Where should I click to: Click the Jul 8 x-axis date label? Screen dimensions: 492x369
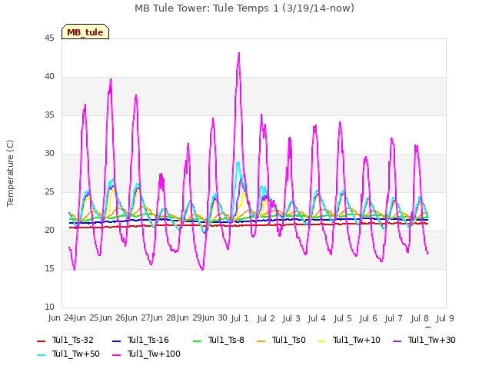(x=420, y=318)
